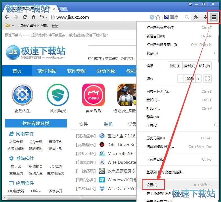This screenshot has width=221, height=202.
Task: Click the 英雄联盟 hot recommendation link
Action: click(x=111, y=59)
